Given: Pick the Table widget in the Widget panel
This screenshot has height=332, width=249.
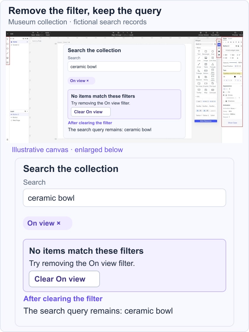Looking at the screenshot, I should click(x=206, y=65).
